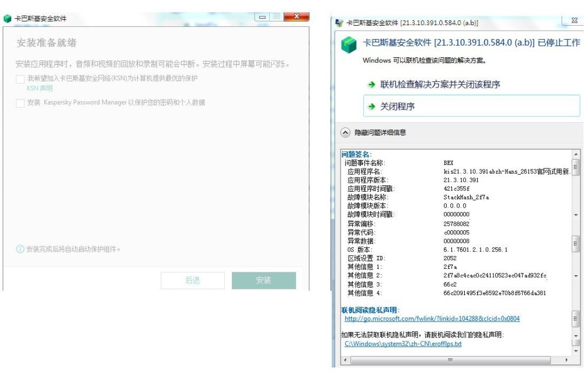Open Microsoft privacy statement fwlink URL
Image resolution: width=584 pixels, height=377 pixels.
point(432,319)
